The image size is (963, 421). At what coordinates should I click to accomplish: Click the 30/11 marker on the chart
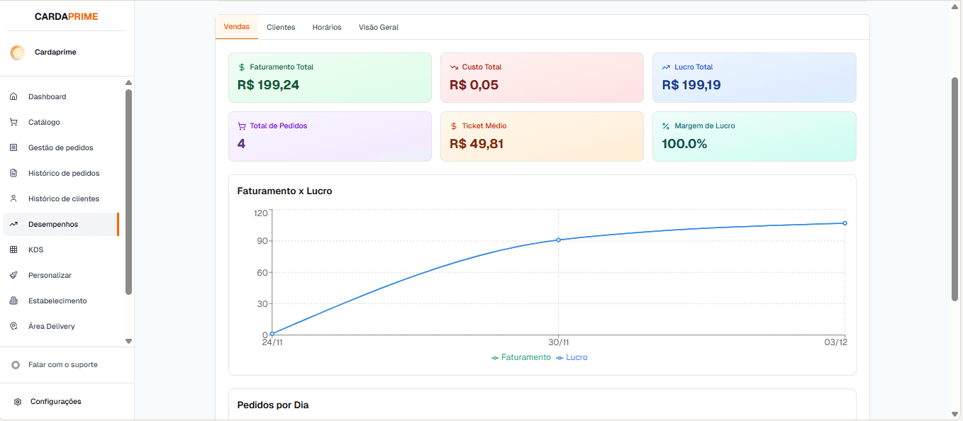pos(560,240)
